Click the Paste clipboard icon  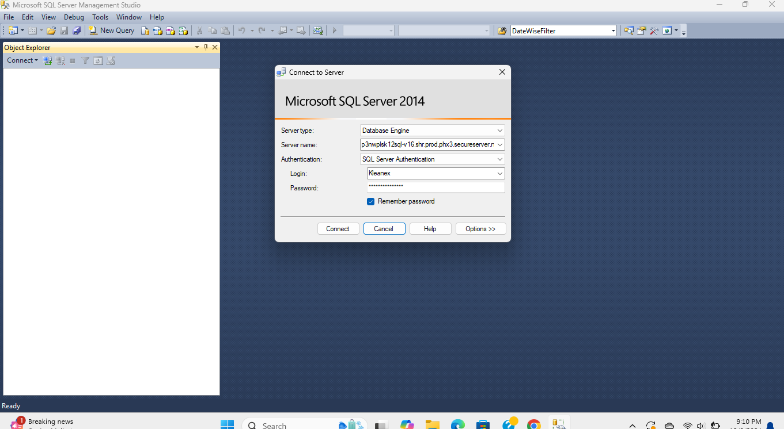pos(225,30)
